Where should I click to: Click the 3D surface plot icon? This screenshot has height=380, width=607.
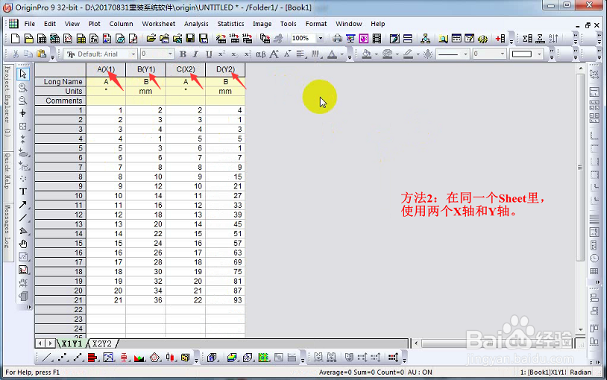(x=231, y=358)
